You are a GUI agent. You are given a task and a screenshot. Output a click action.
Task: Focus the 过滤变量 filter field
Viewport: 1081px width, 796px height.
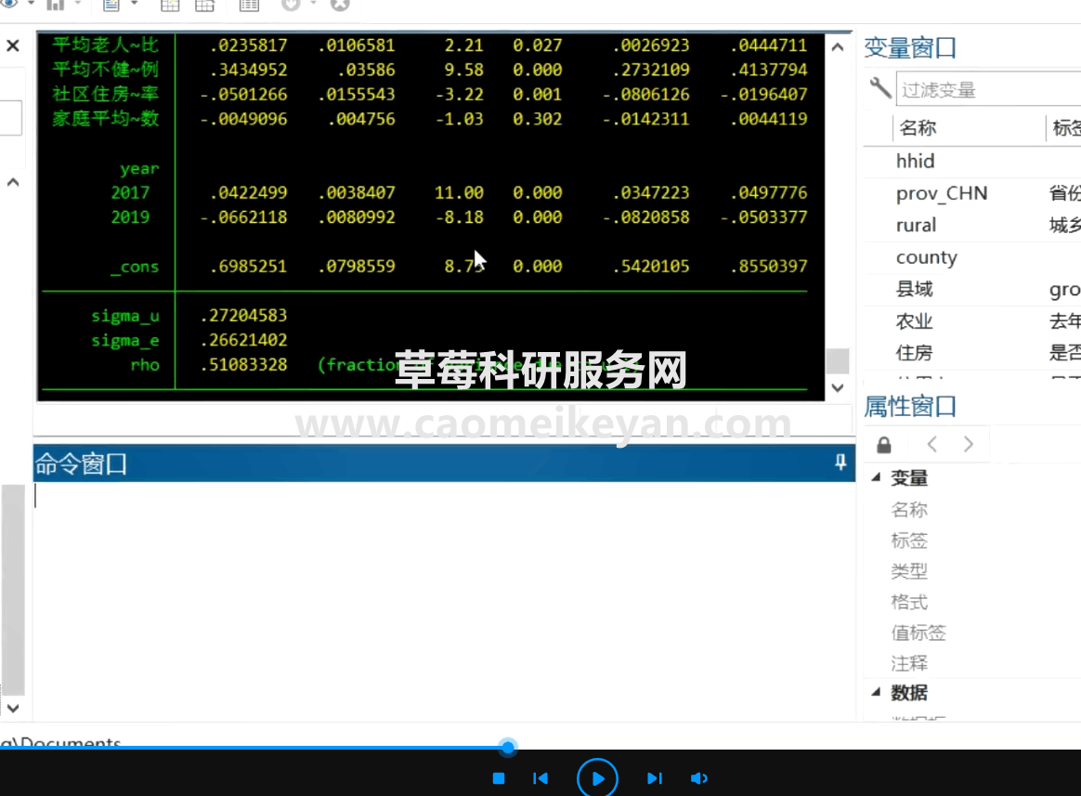point(988,90)
